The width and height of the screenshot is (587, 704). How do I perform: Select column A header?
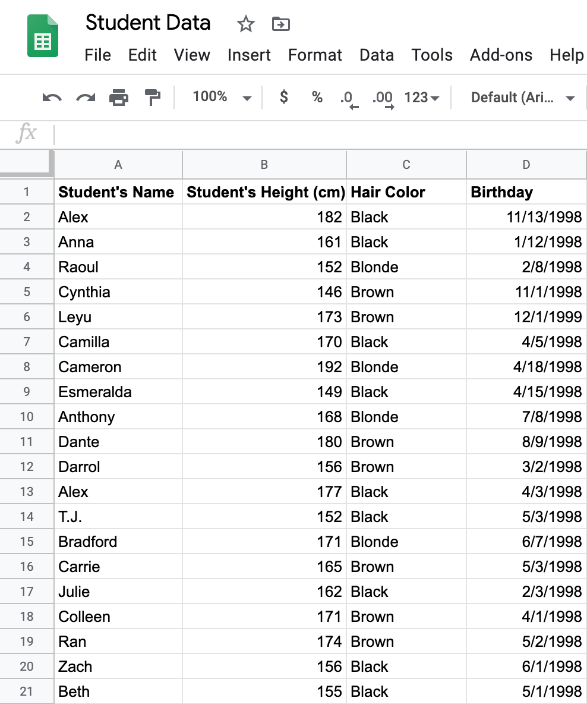(x=118, y=165)
